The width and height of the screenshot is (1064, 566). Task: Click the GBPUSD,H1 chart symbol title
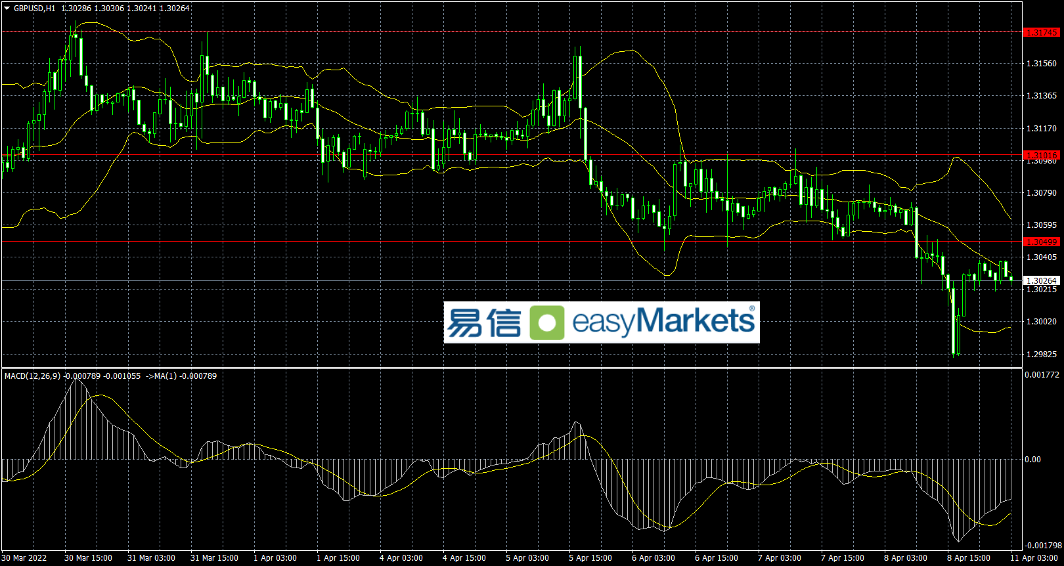pyautogui.click(x=35, y=9)
